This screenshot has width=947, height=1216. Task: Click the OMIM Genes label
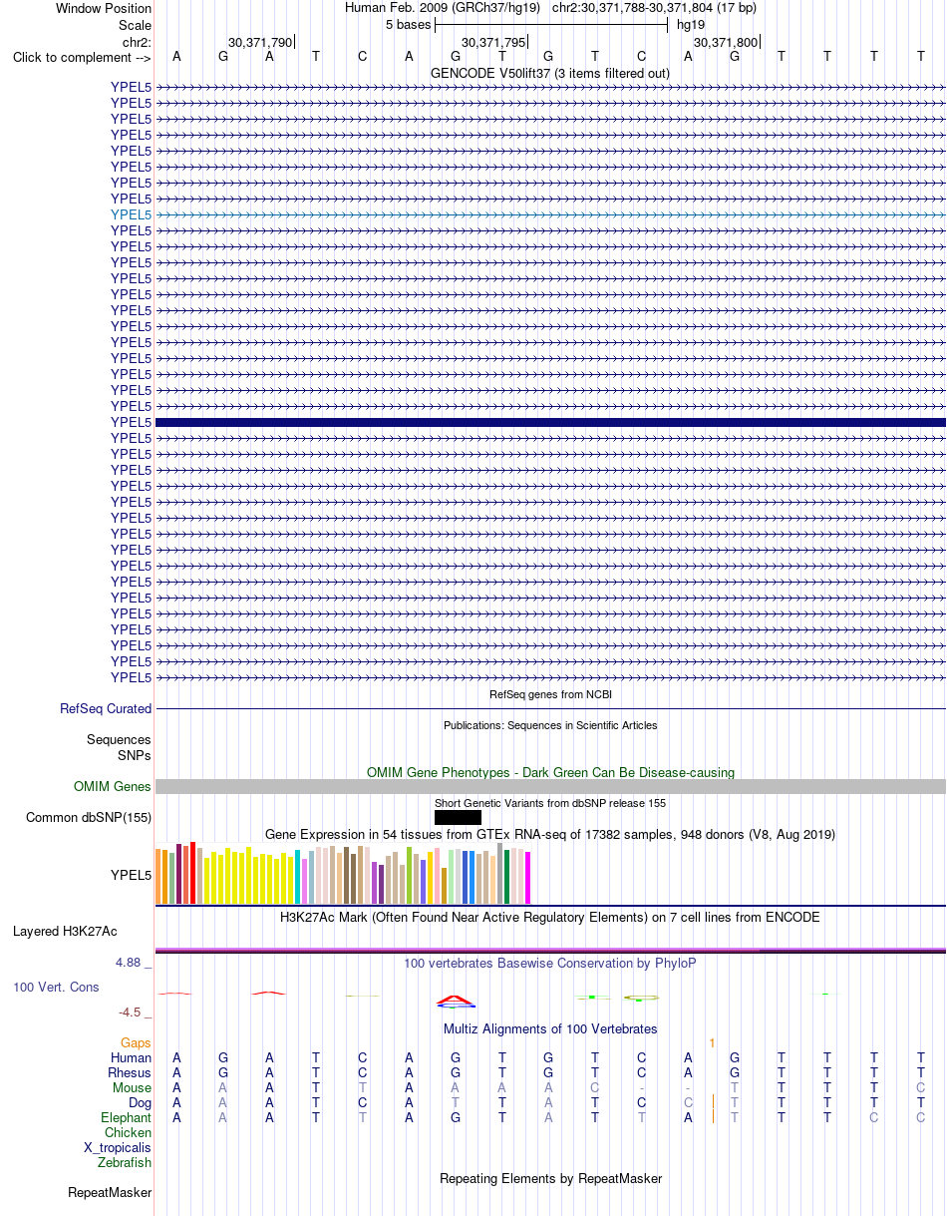[x=113, y=787]
